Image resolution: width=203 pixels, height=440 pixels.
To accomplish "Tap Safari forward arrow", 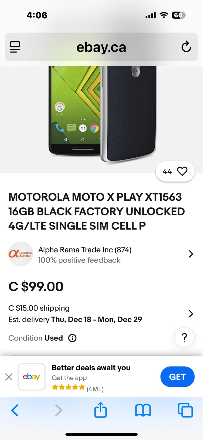I will pyautogui.click(x=58, y=410).
